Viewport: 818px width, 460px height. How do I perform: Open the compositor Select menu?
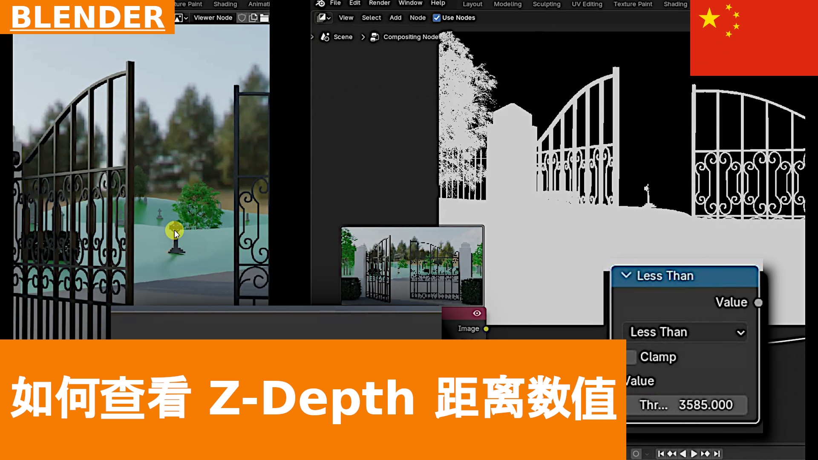[371, 18]
